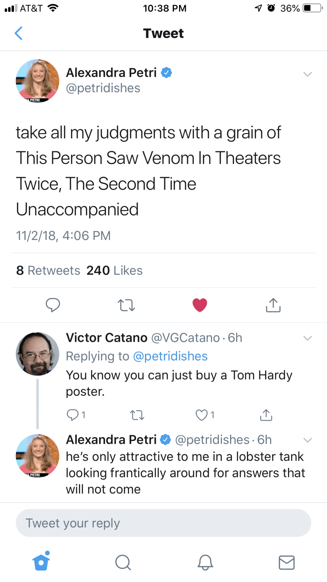
Task: Retweet Victor Catano's reply
Action: 137,415
